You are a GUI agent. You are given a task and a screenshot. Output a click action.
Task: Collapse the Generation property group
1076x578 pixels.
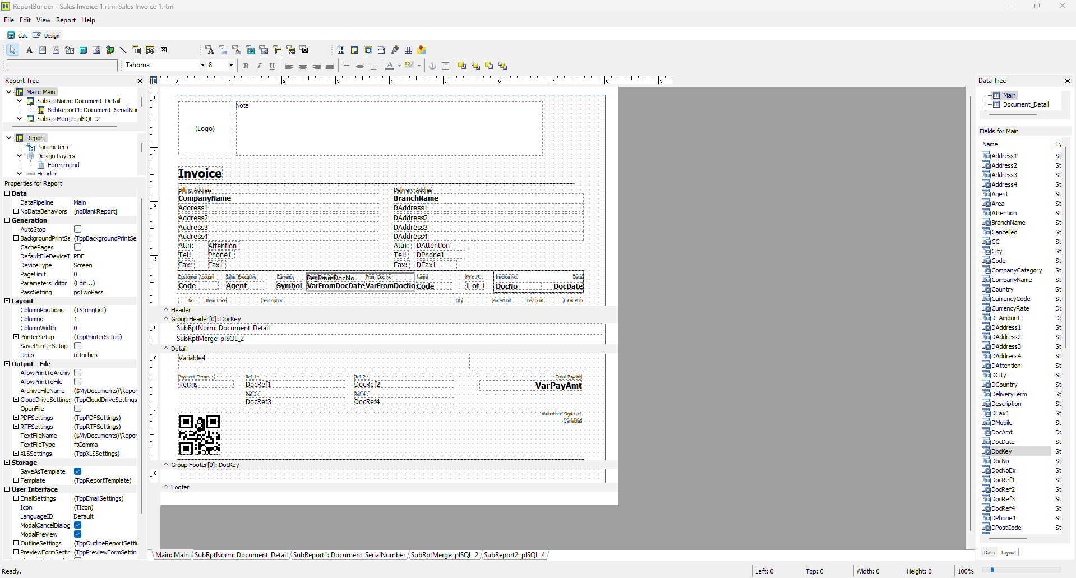tap(7, 220)
